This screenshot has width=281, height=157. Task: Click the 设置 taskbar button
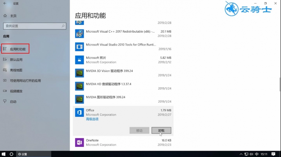33,154
